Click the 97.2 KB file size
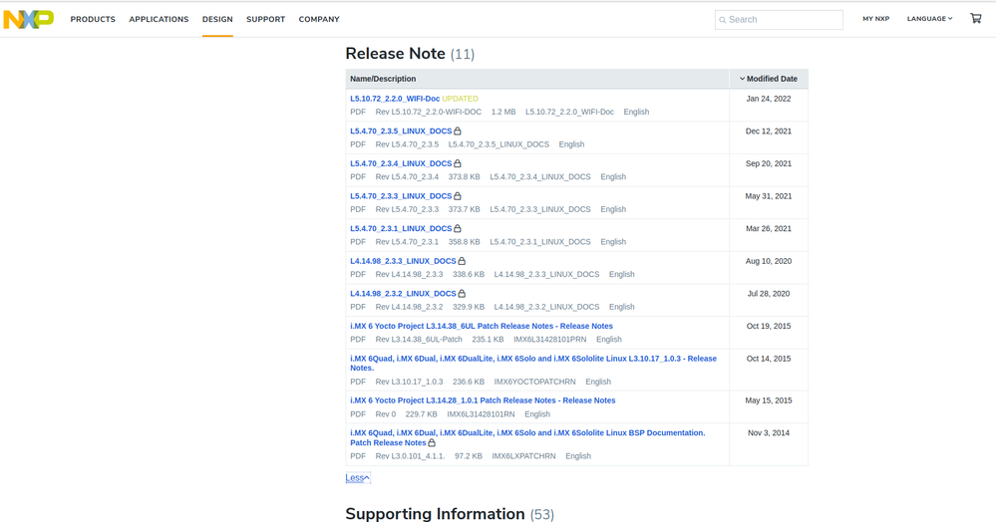This screenshot has height=522, width=996. coord(469,456)
